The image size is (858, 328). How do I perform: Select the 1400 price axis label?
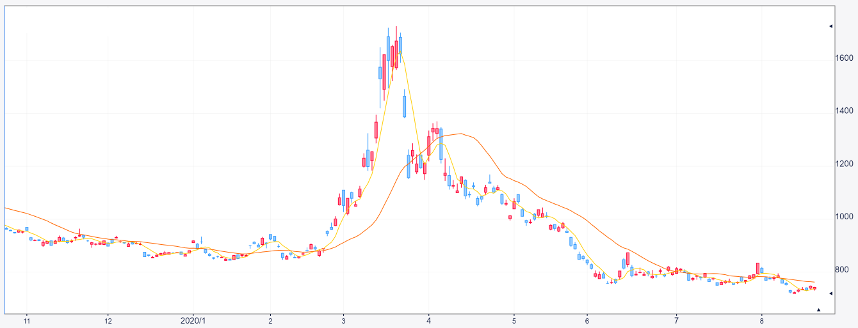tap(845, 111)
